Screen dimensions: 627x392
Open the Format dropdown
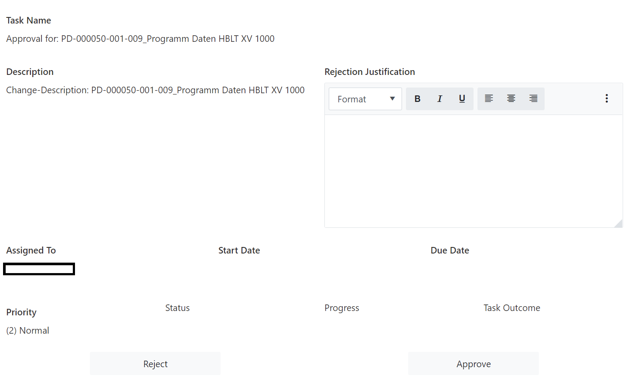tap(365, 99)
